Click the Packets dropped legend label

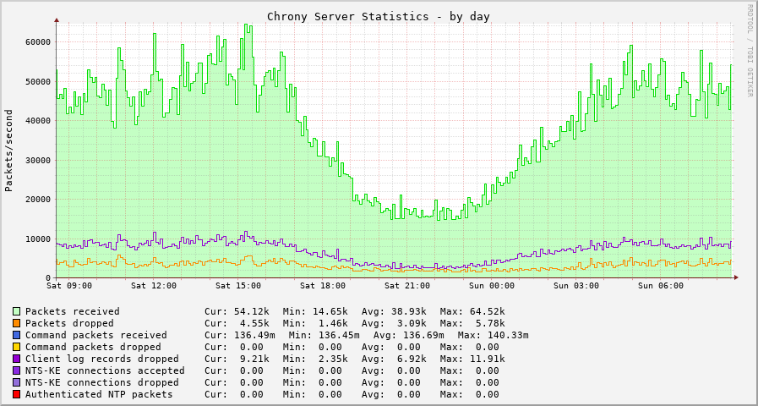coord(69,323)
